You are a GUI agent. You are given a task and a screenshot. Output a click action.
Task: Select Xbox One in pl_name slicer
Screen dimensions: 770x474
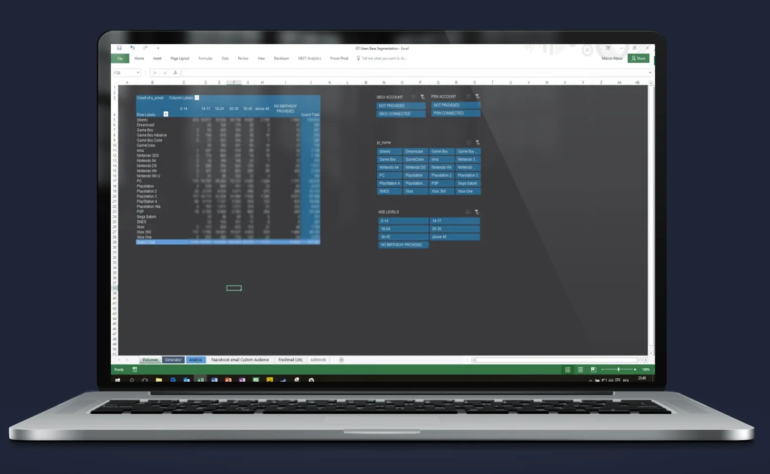[x=468, y=191]
